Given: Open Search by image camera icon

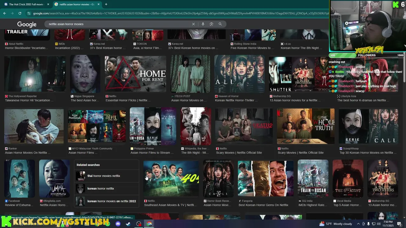Looking at the screenshot, I should (211, 24).
